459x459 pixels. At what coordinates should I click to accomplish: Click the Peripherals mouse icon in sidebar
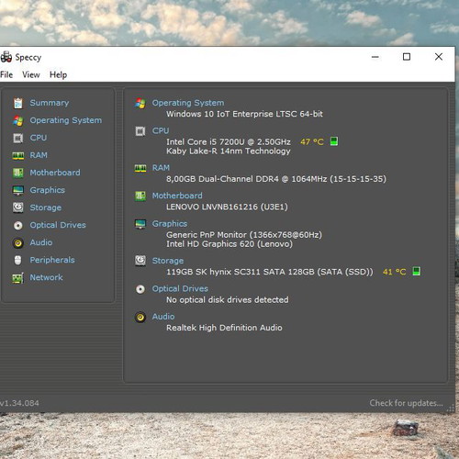point(18,261)
